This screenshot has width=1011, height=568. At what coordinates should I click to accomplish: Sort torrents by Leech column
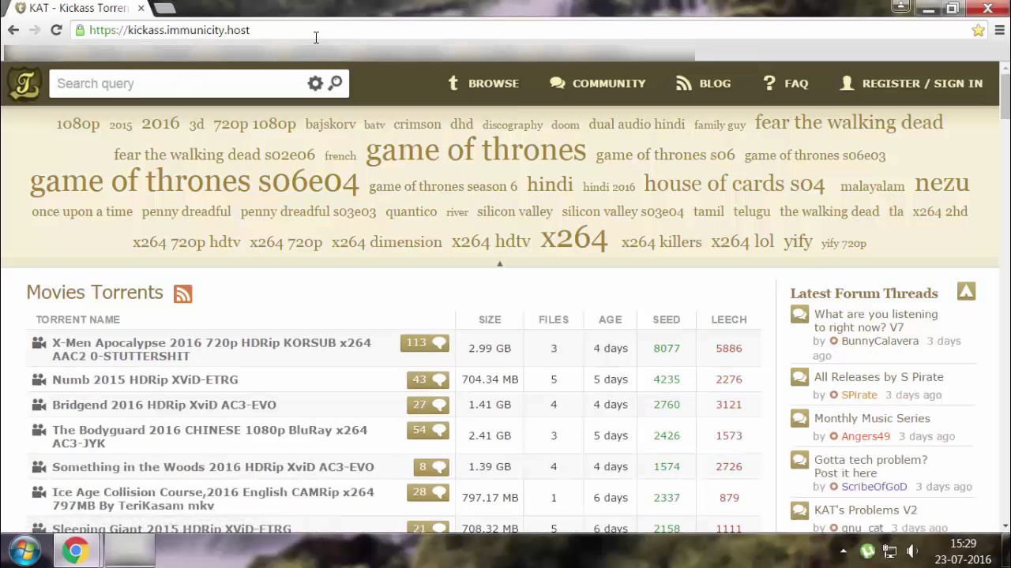pyautogui.click(x=728, y=319)
